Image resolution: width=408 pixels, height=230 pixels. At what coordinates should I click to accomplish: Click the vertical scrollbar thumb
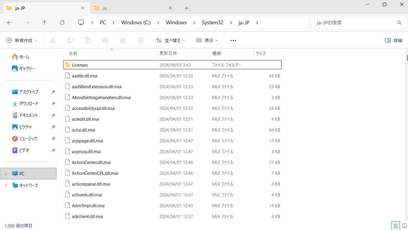click(407, 58)
